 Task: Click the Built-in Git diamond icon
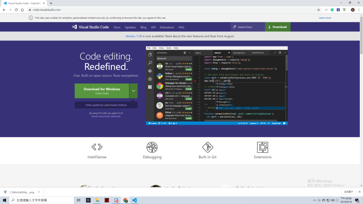[x=207, y=147]
